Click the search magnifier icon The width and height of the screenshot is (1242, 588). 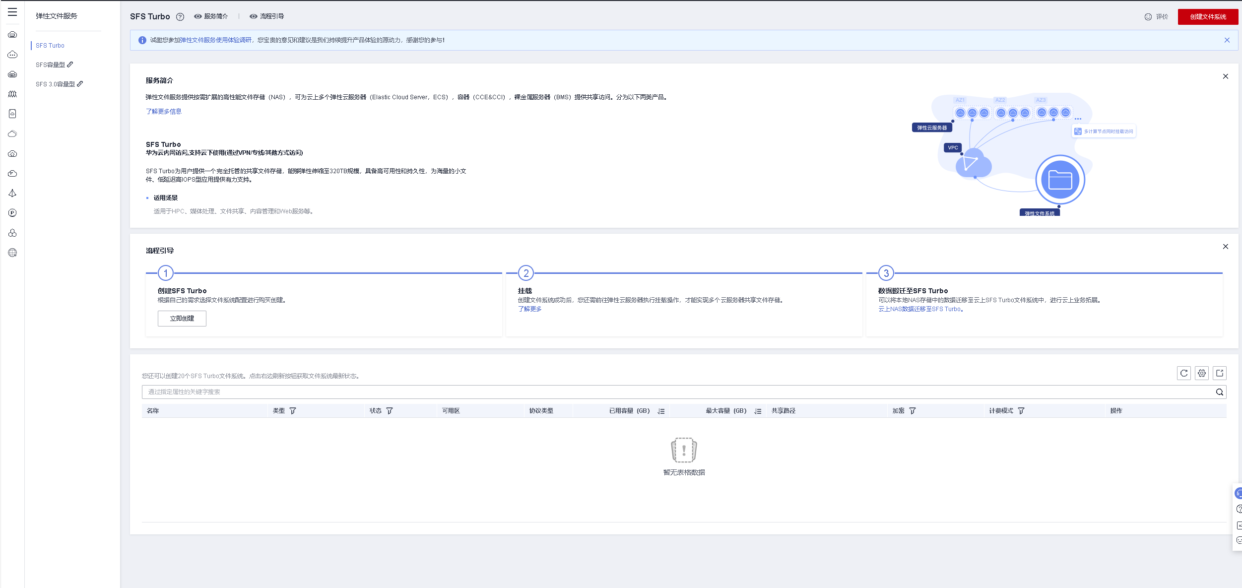[1219, 392]
